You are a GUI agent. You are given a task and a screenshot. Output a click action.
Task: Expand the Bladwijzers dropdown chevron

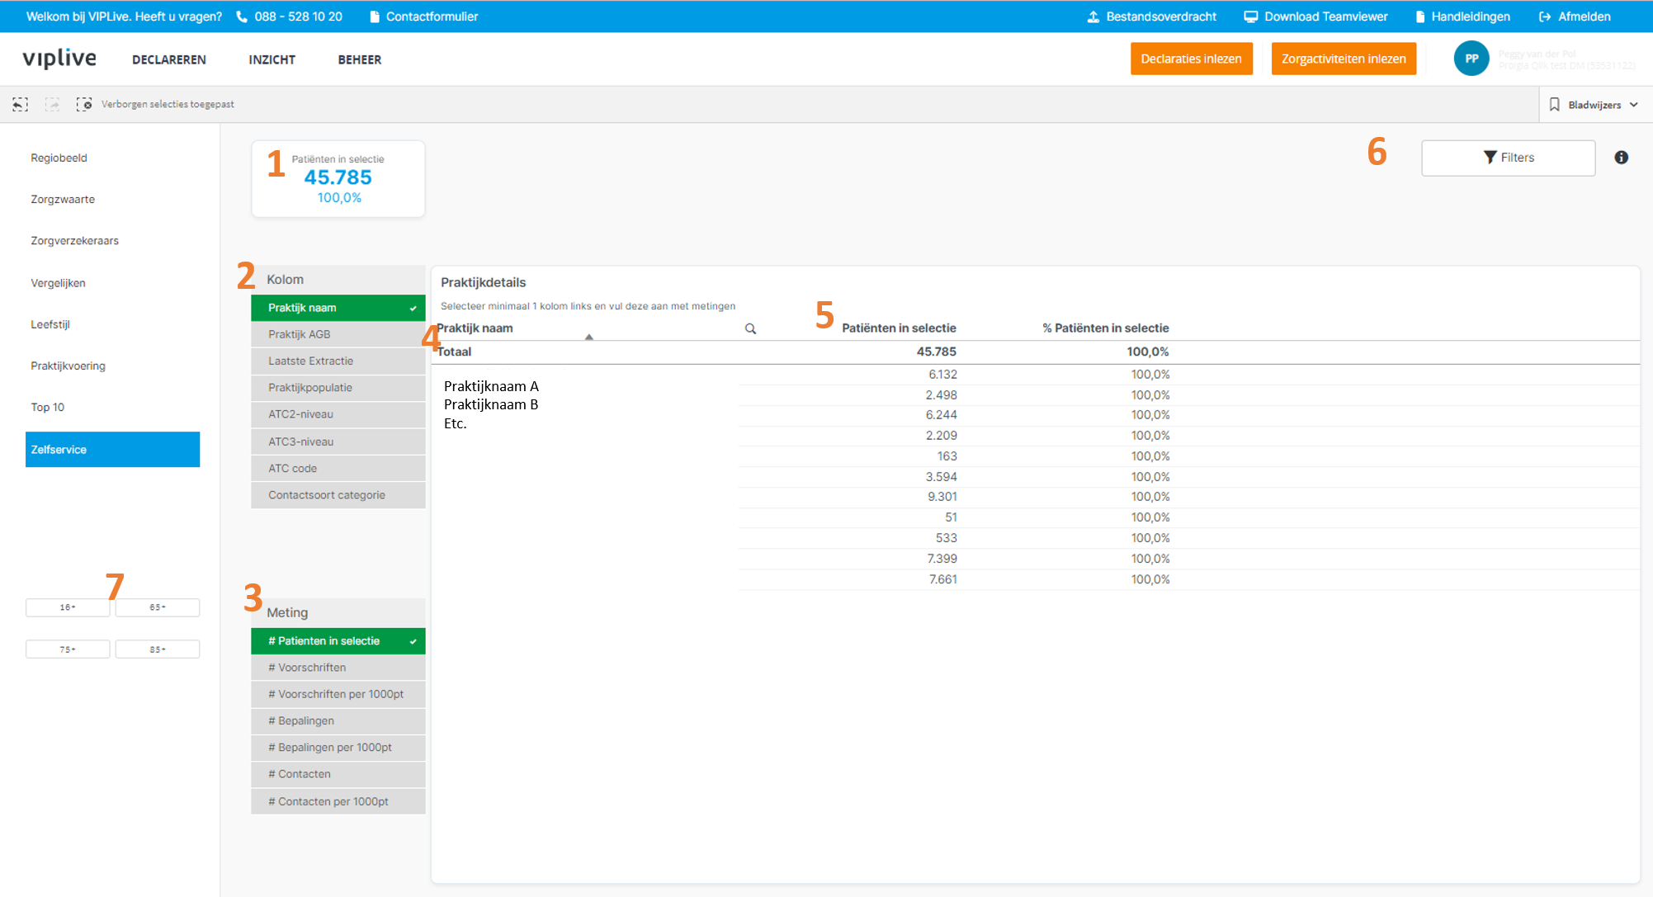point(1634,105)
